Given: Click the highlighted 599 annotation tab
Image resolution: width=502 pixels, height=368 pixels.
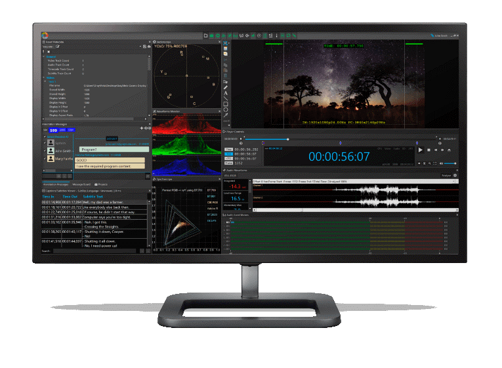Looking at the screenshot, I should [x=53, y=131].
